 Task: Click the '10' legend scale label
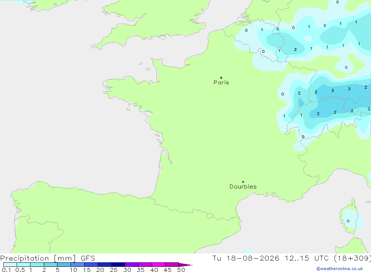[x=73, y=270]
